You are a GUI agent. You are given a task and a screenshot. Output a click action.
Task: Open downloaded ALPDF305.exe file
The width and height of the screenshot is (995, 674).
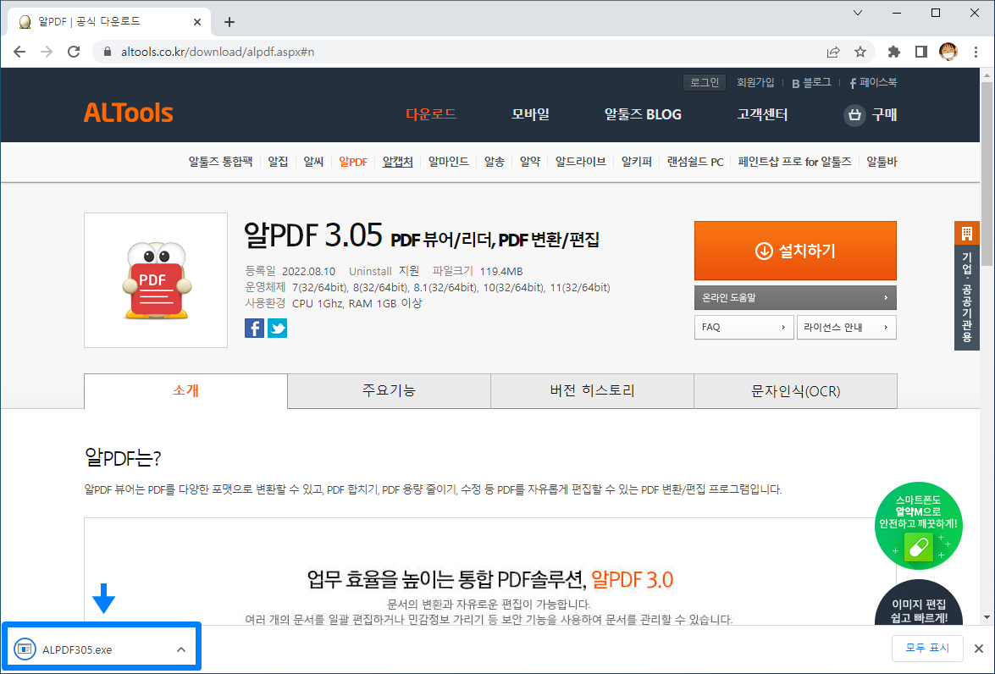[x=76, y=649]
